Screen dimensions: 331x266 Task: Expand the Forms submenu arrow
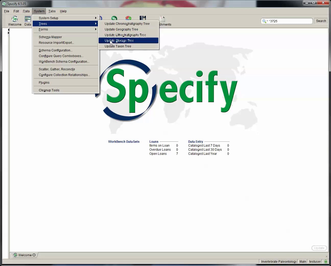96,29
